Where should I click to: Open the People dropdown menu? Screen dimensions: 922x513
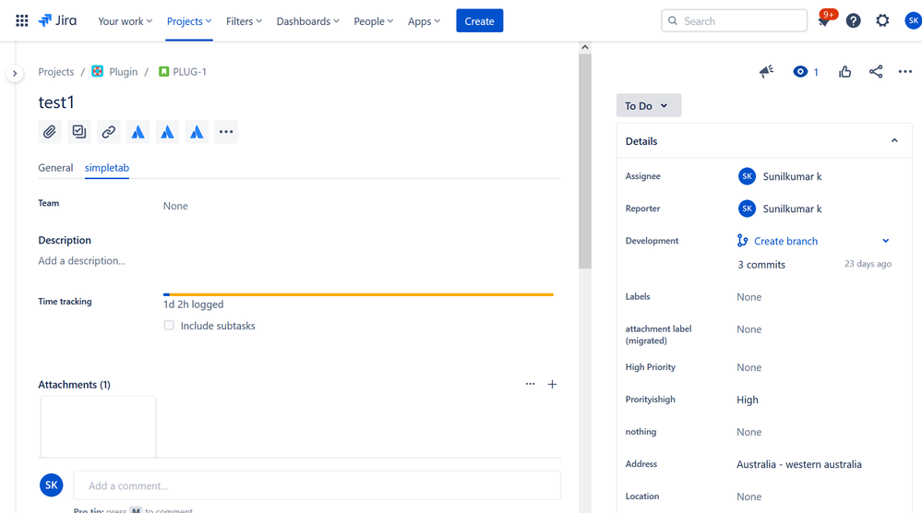click(x=373, y=21)
